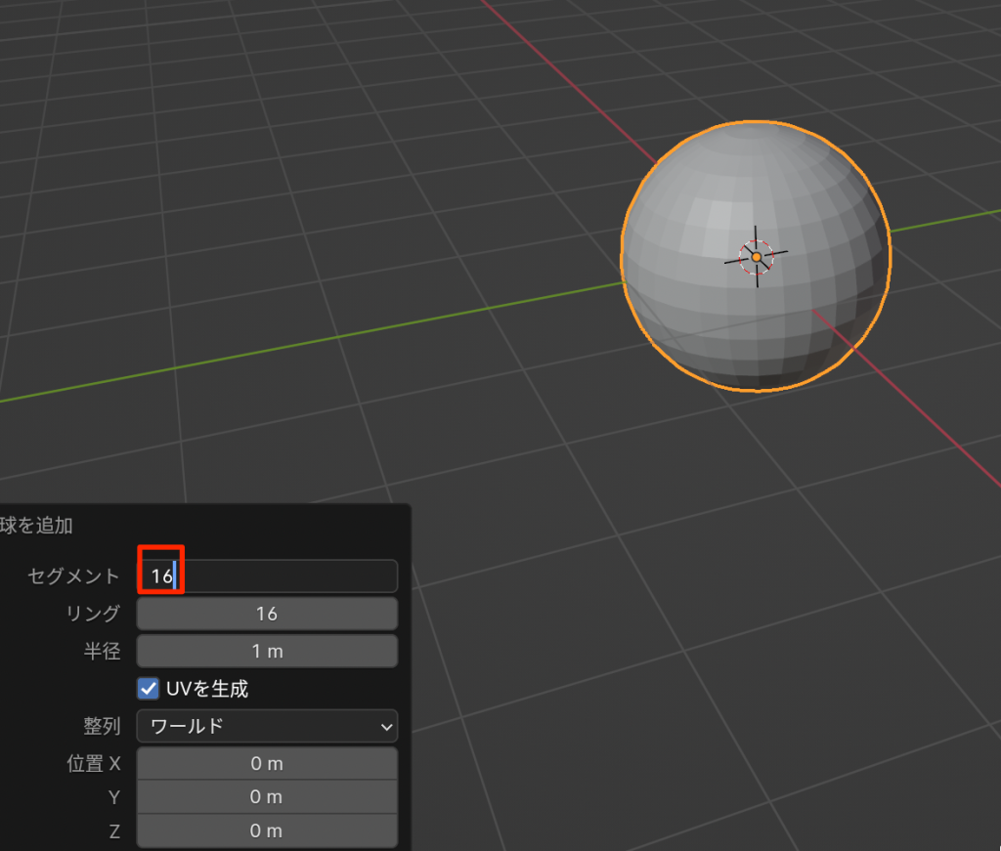The image size is (1001, 851).
Task: Click the リング value field showing 16
Action: (266, 614)
